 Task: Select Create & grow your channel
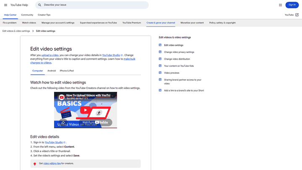161,23
